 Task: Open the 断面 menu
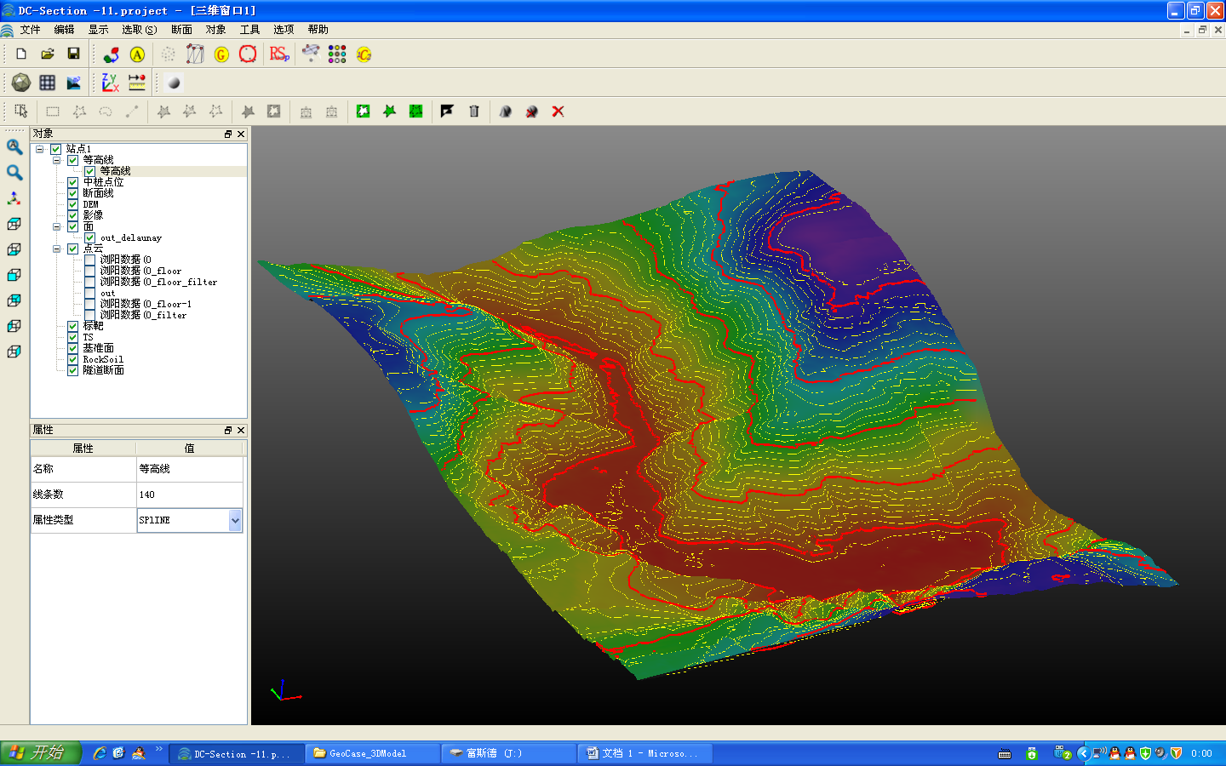(181, 30)
